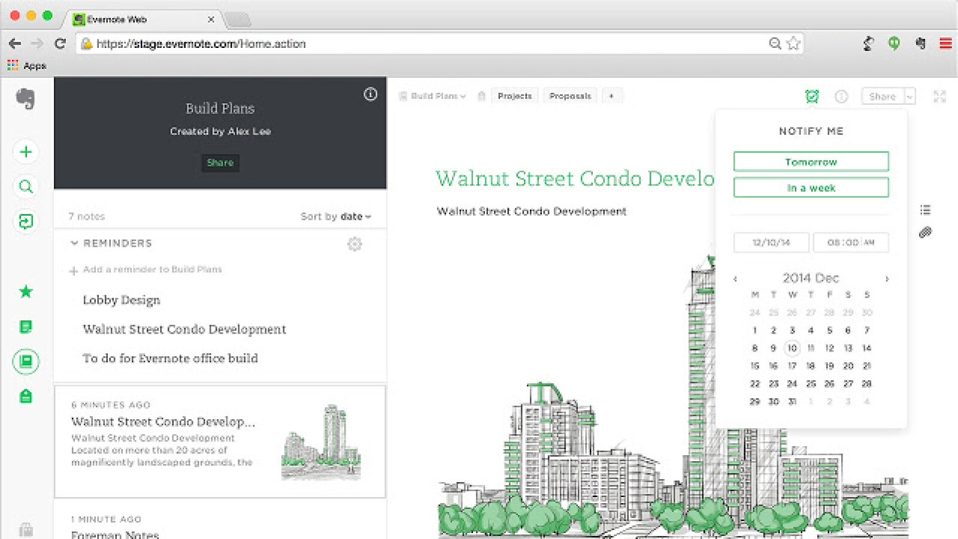Image resolution: width=958 pixels, height=539 pixels.
Task: Open Lobby Design reminder
Action: coord(122,299)
